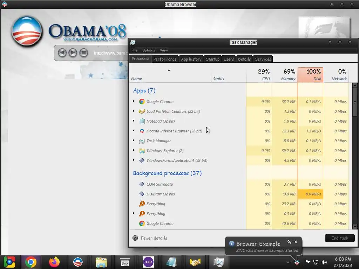Open the View menu in Task Manager
This screenshot has width=359, height=269.
[x=164, y=50]
